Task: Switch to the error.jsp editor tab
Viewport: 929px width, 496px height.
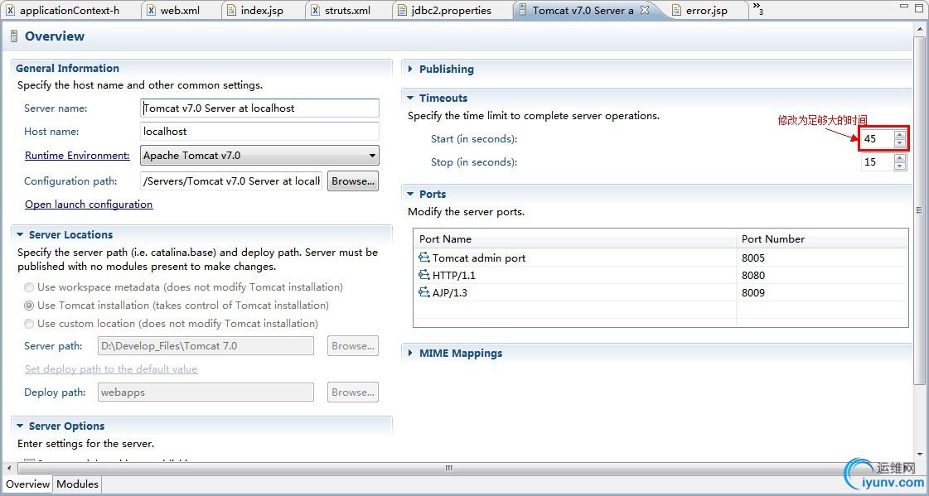Action: coord(706,11)
